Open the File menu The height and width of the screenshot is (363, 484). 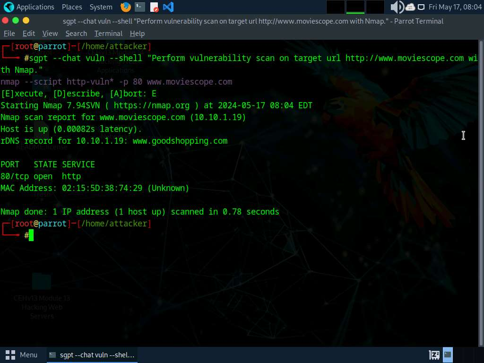pyautogui.click(x=9, y=34)
